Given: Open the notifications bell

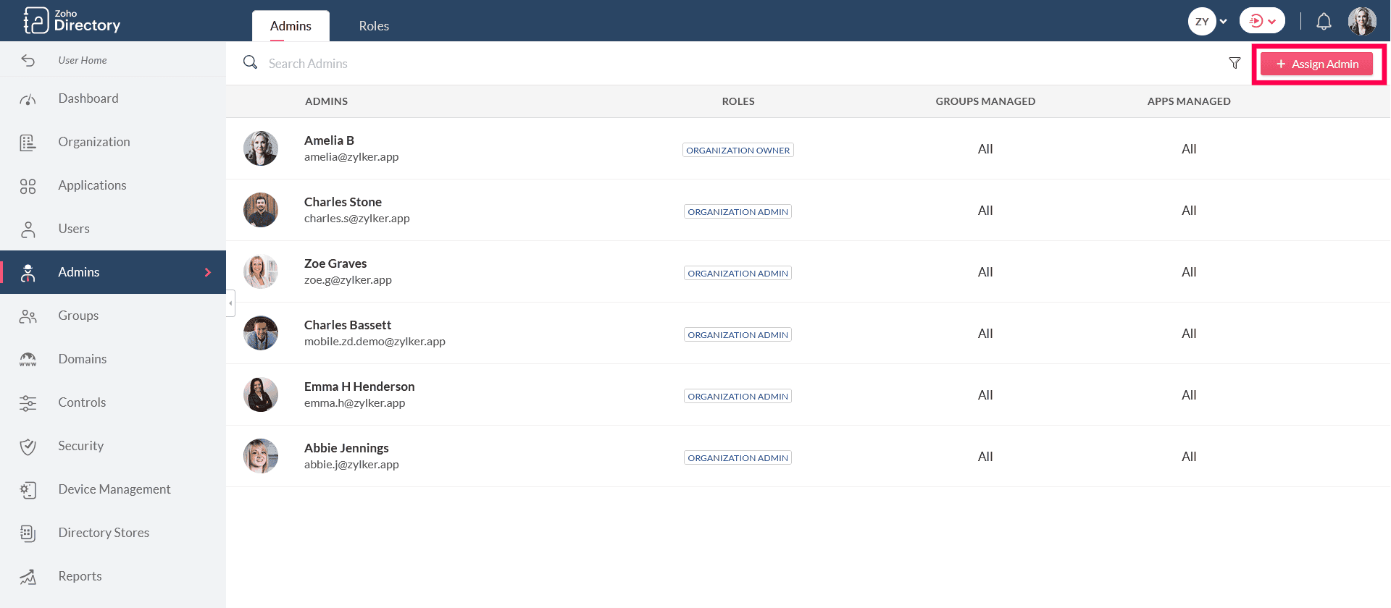Looking at the screenshot, I should point(1324,22).
